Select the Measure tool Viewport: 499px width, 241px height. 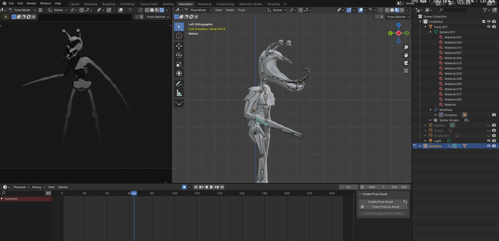coord(179,93)
